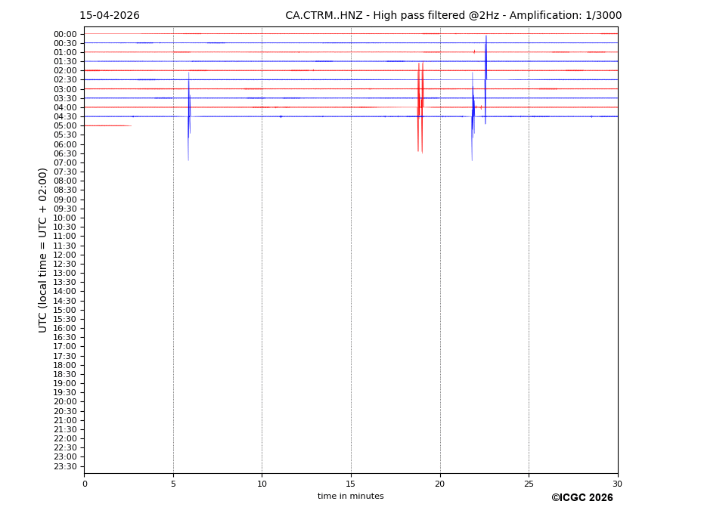701x526 pixels.
Task: Click the x-axis tick label 10
Action: click(262, 484)
